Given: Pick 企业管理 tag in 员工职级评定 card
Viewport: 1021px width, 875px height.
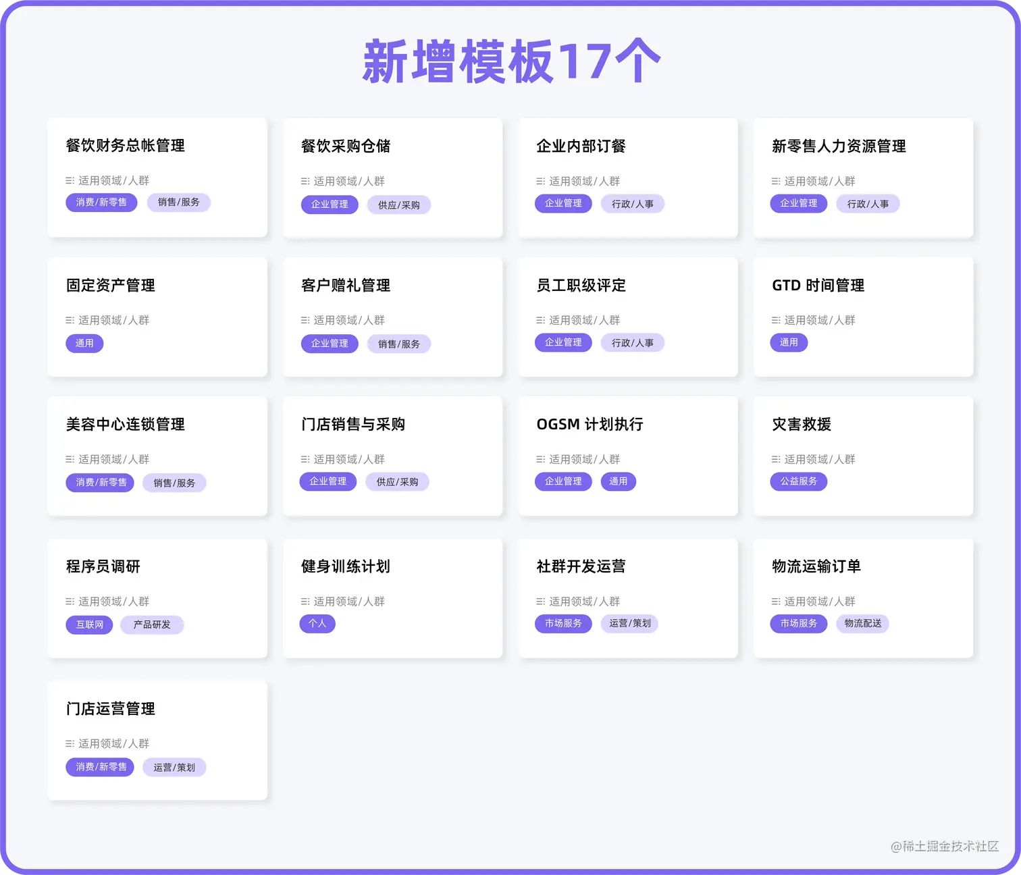Looking at the screenshot, I should pos(563,342).
